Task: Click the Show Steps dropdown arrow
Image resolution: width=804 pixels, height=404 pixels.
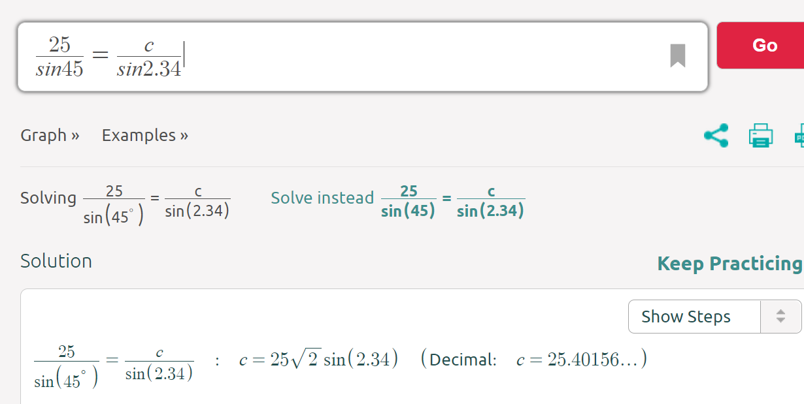Action: [780, 317]
